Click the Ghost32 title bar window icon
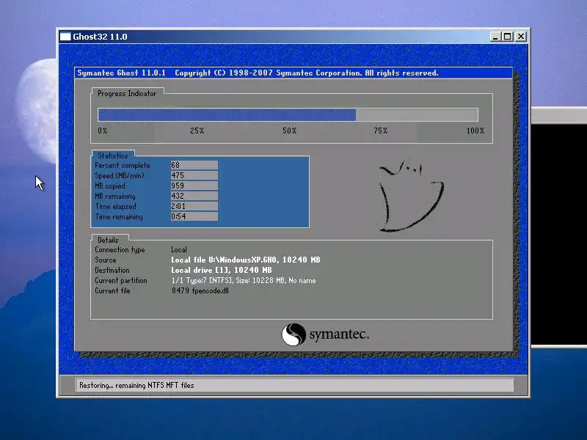587x440 pixels. point(65,36)
